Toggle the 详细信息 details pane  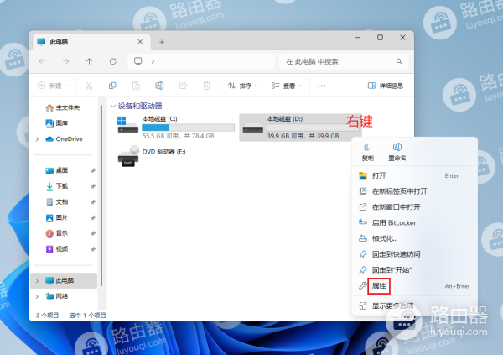tap(386, 86)
